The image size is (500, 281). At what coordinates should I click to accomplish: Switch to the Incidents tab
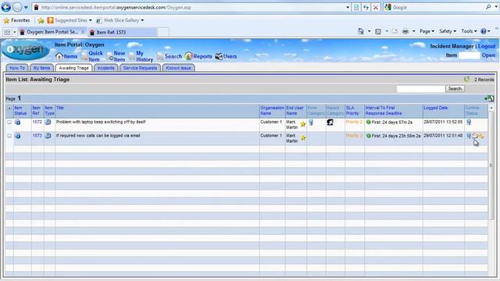pos(106,68)
